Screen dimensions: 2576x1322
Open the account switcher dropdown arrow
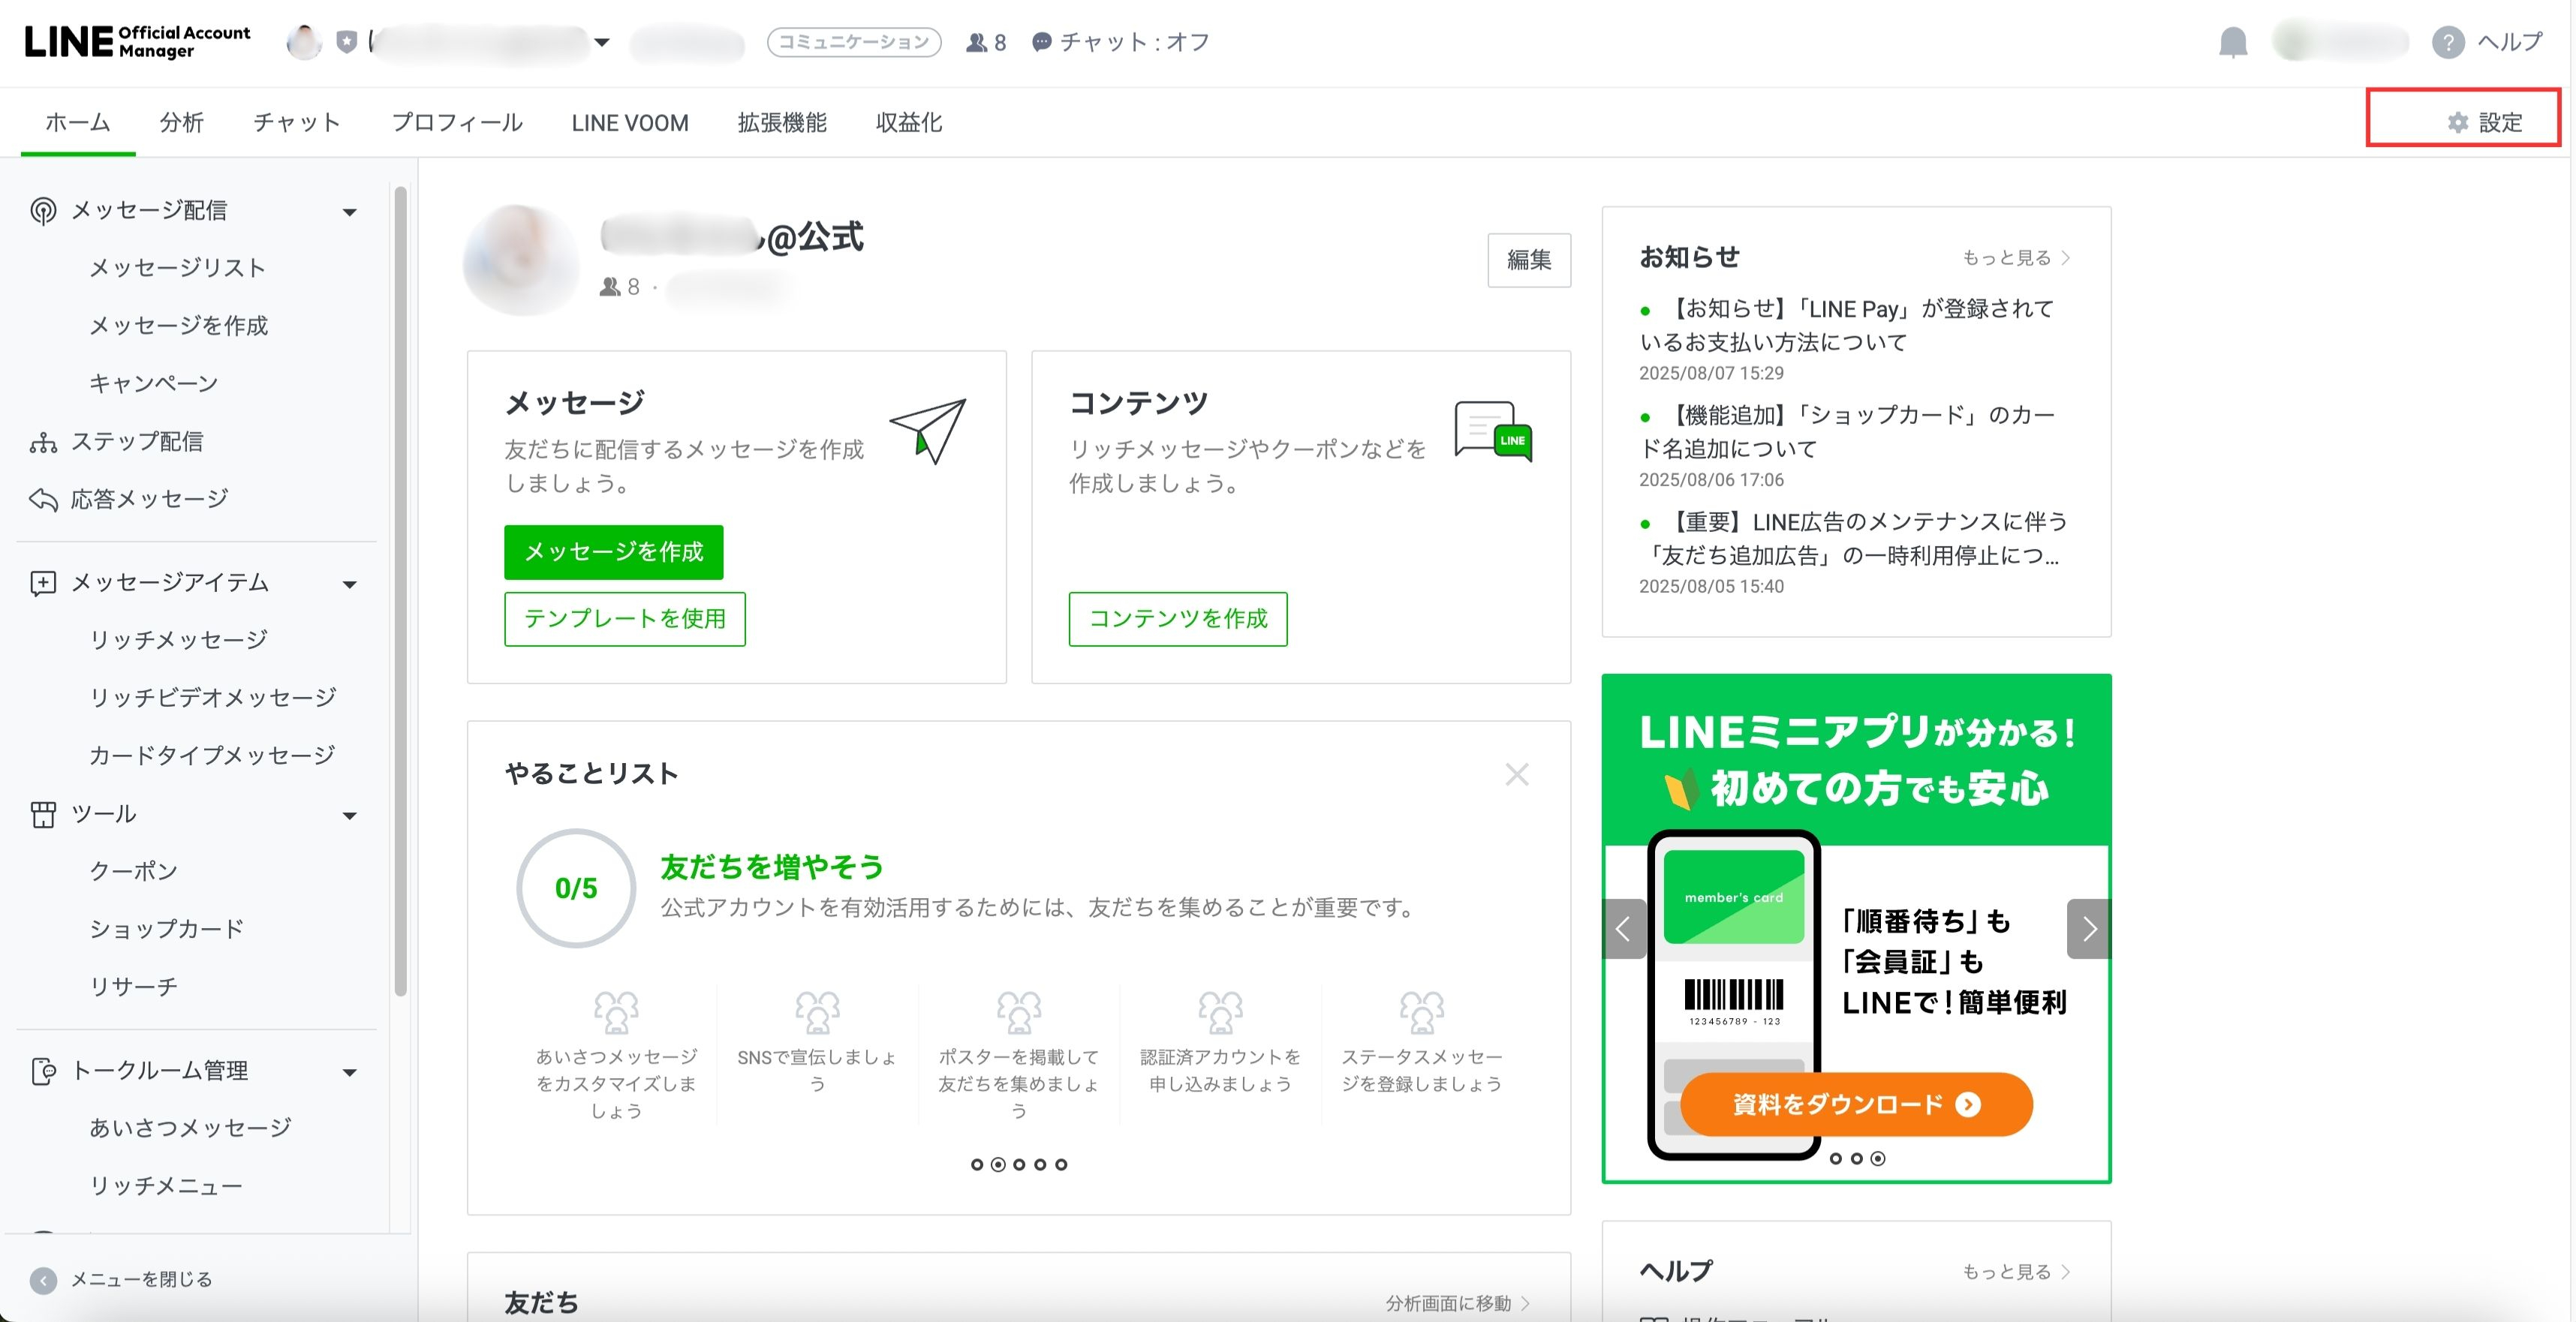tap(602, 42)
